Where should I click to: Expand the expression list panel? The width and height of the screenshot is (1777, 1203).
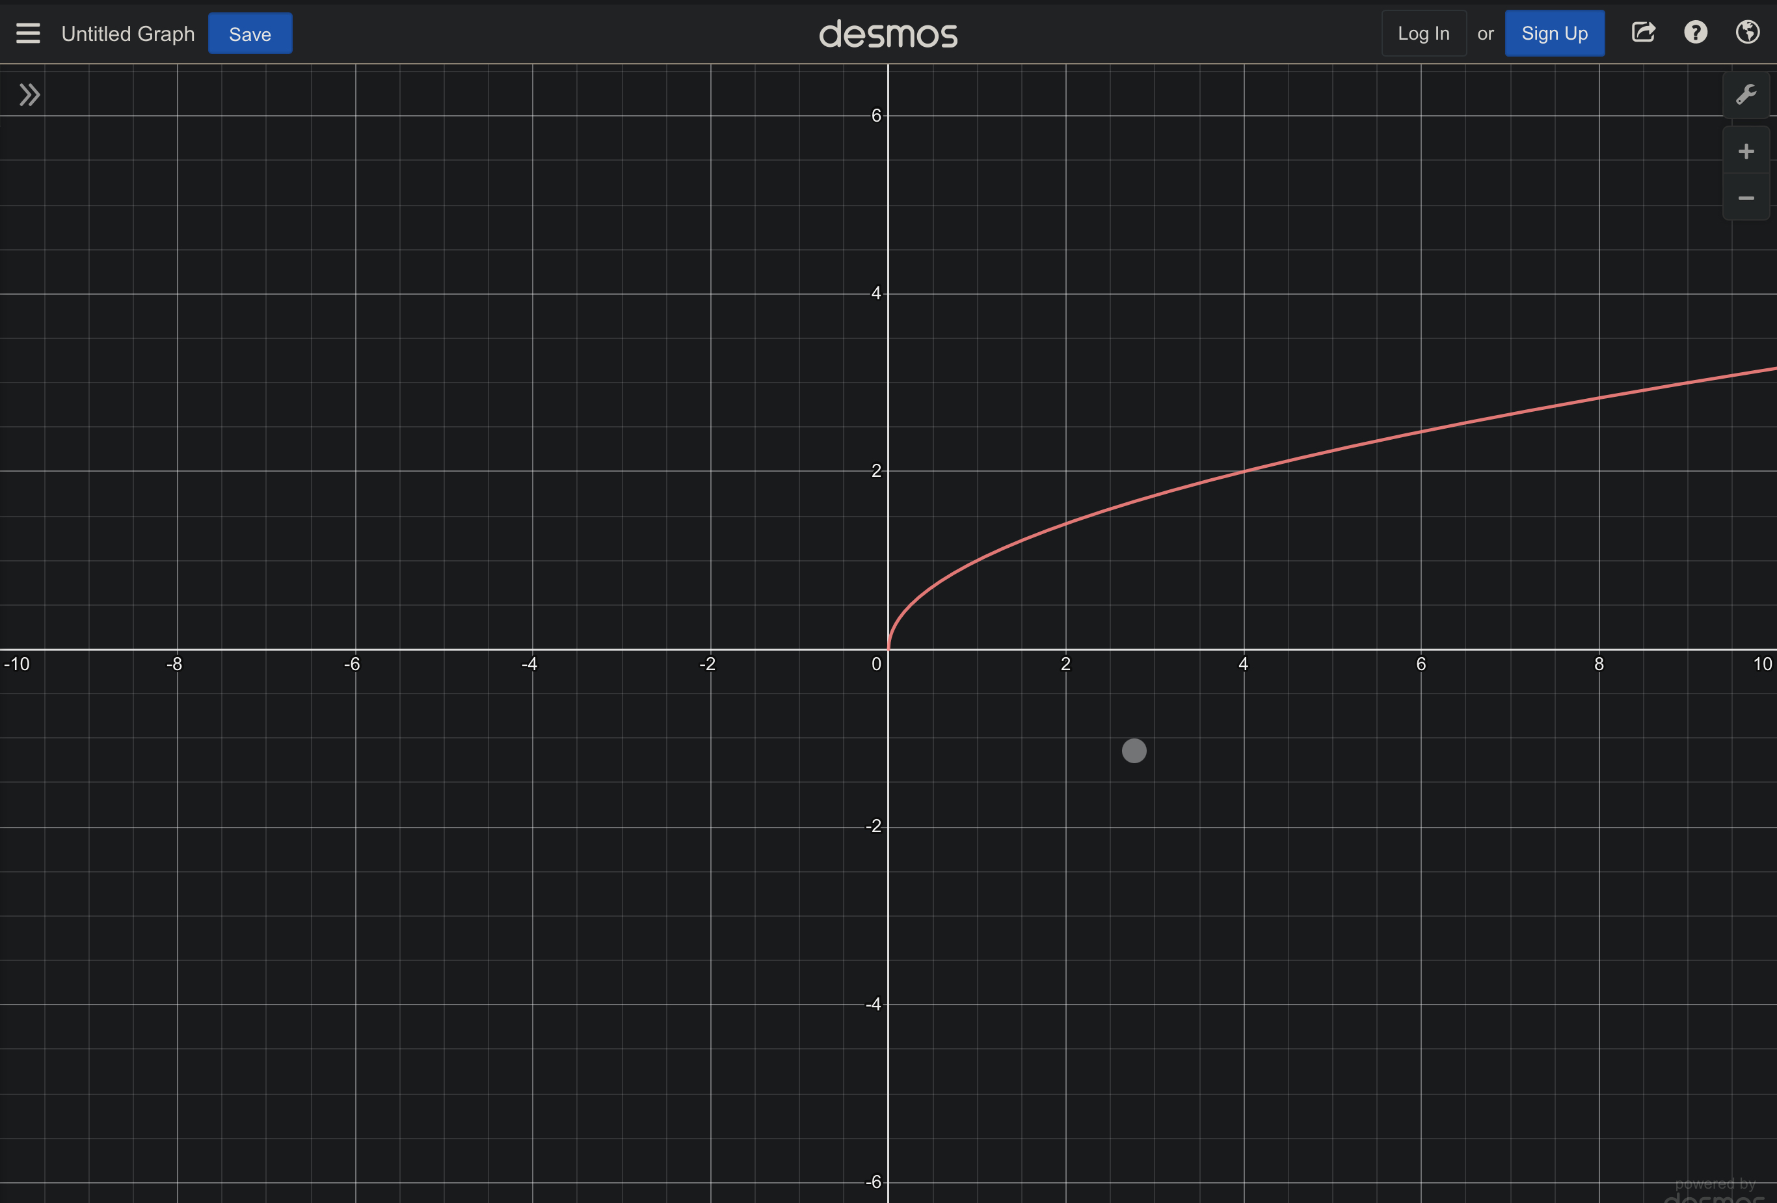[x=30, y=95]
